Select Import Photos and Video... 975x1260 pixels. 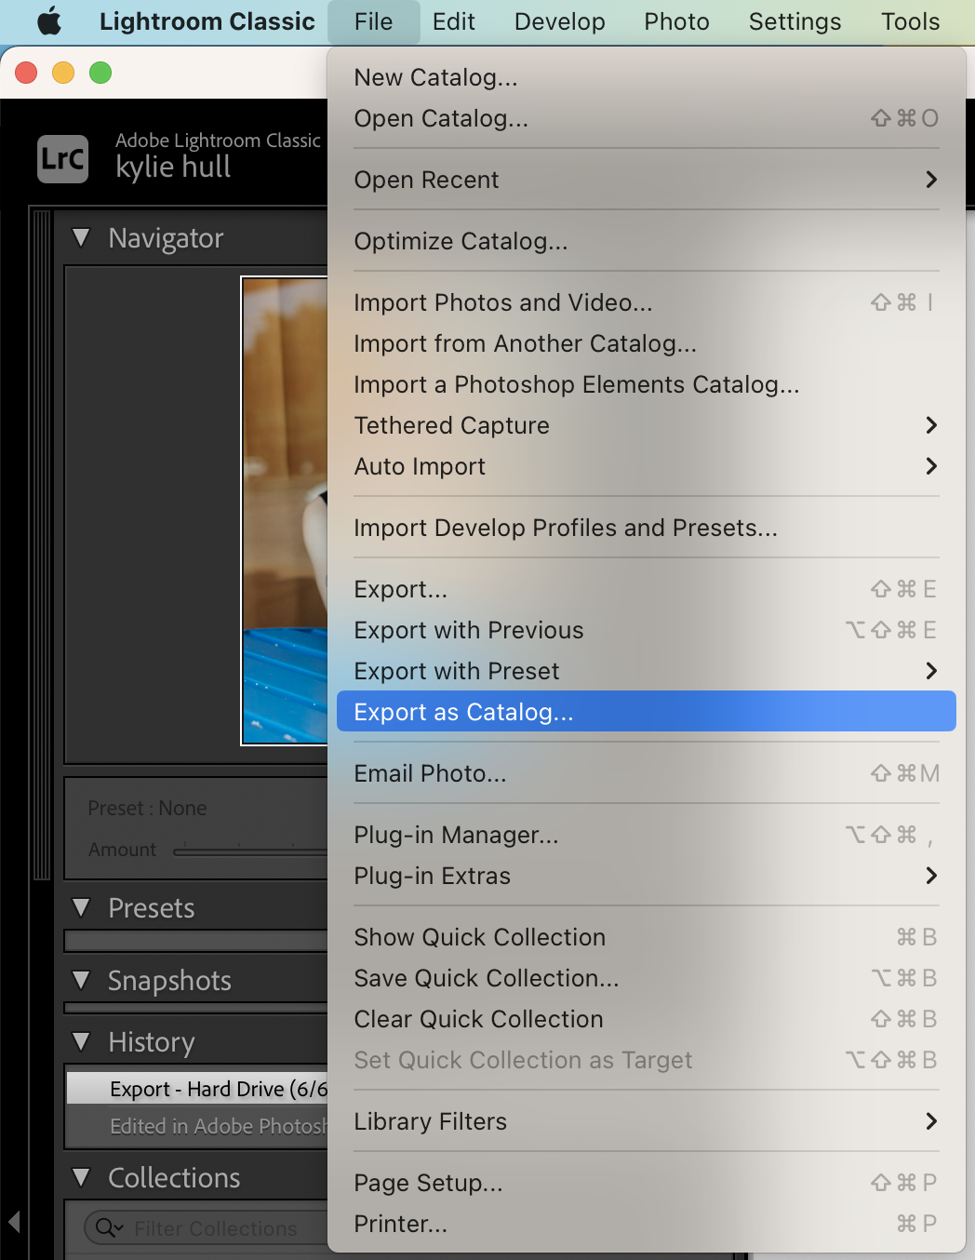[x=646, y=302]
